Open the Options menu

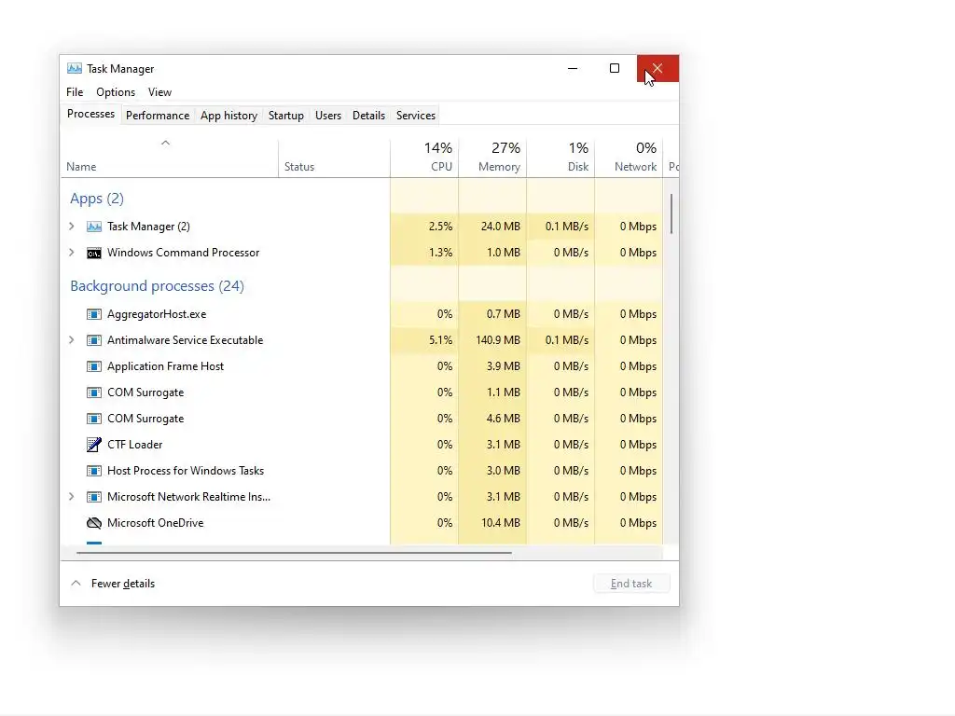(x=116, y=92)
